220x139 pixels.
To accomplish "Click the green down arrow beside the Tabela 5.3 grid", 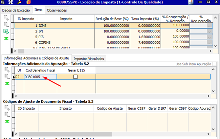I will pyautogui.click(x=7, y=121).
